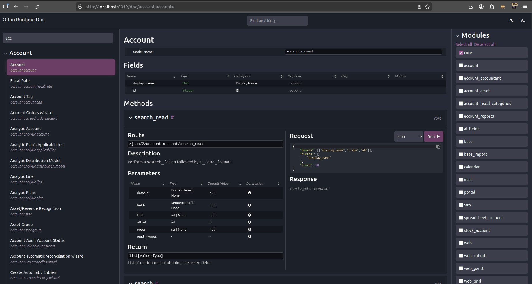Click the API key icon in header

(511, 21)
